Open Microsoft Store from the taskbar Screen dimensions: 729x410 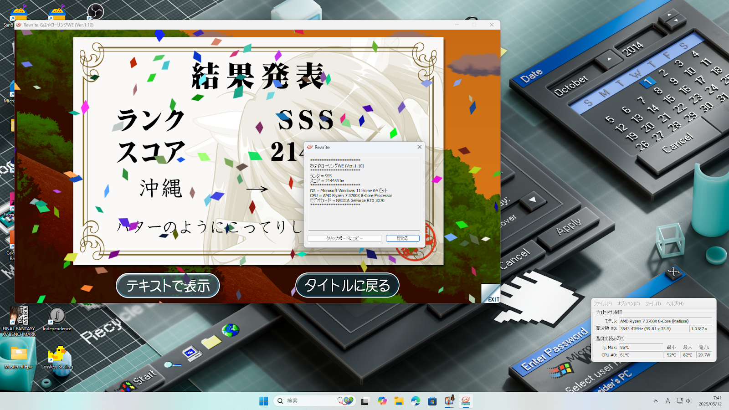432,401
